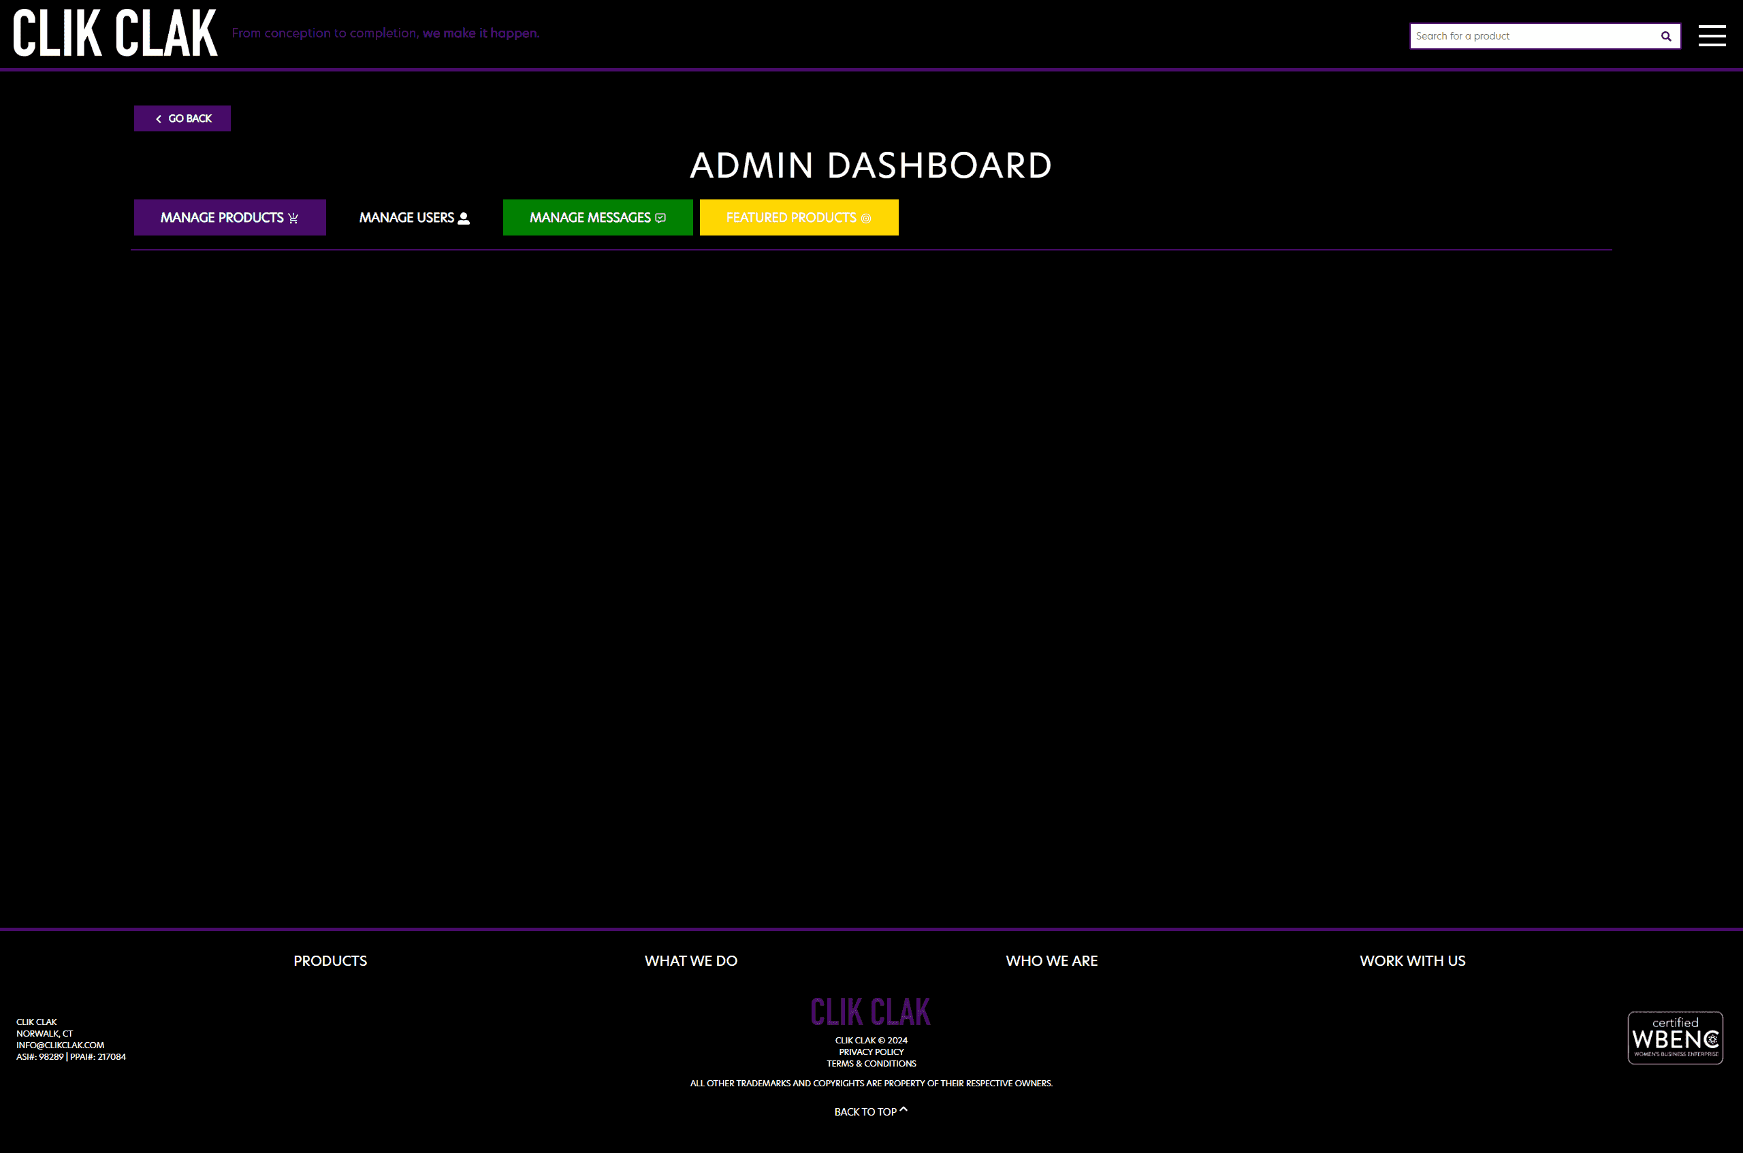Visit the Work With Us footer link

click(1411, 960)
